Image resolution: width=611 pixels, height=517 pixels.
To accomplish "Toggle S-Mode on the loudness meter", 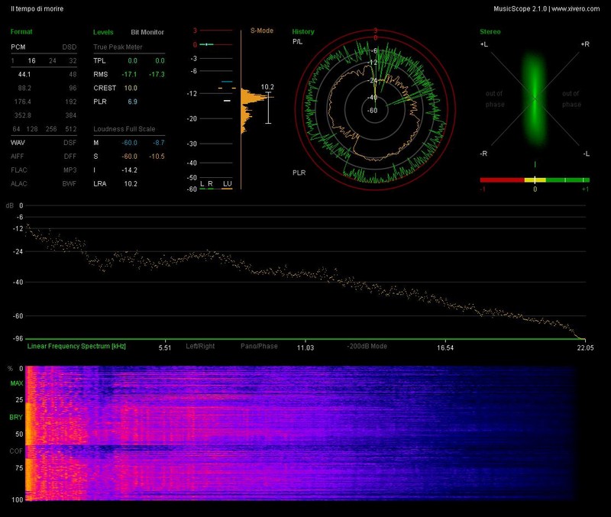I will click(x=262, y=31).
